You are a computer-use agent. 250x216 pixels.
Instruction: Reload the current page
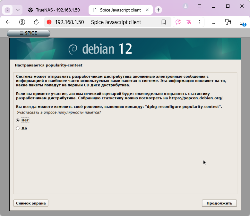(x=36, y=22)
